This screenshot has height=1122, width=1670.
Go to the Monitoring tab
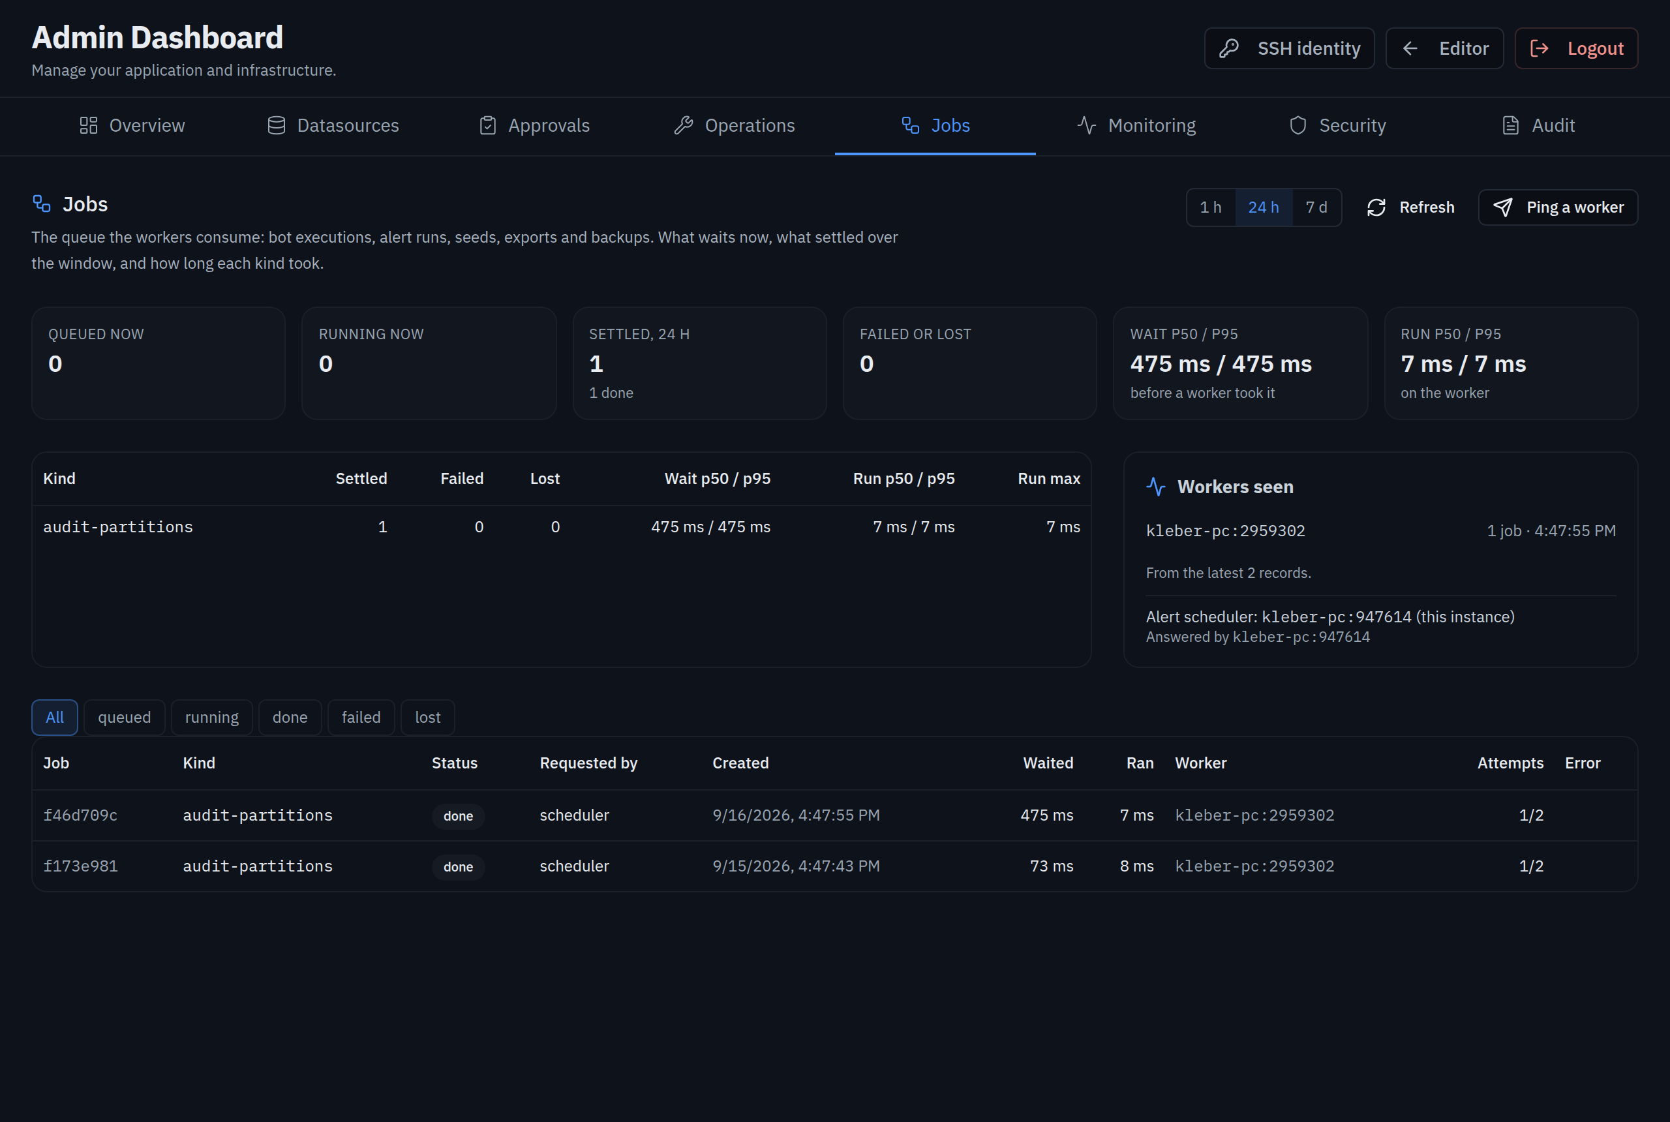coord(1136,126)
